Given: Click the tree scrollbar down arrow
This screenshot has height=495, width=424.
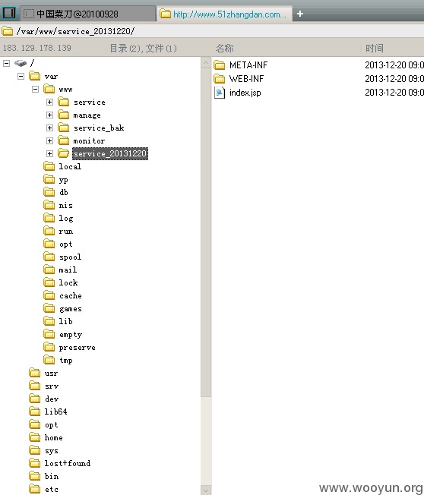Looking at the screenshot, I should point(206,490).
